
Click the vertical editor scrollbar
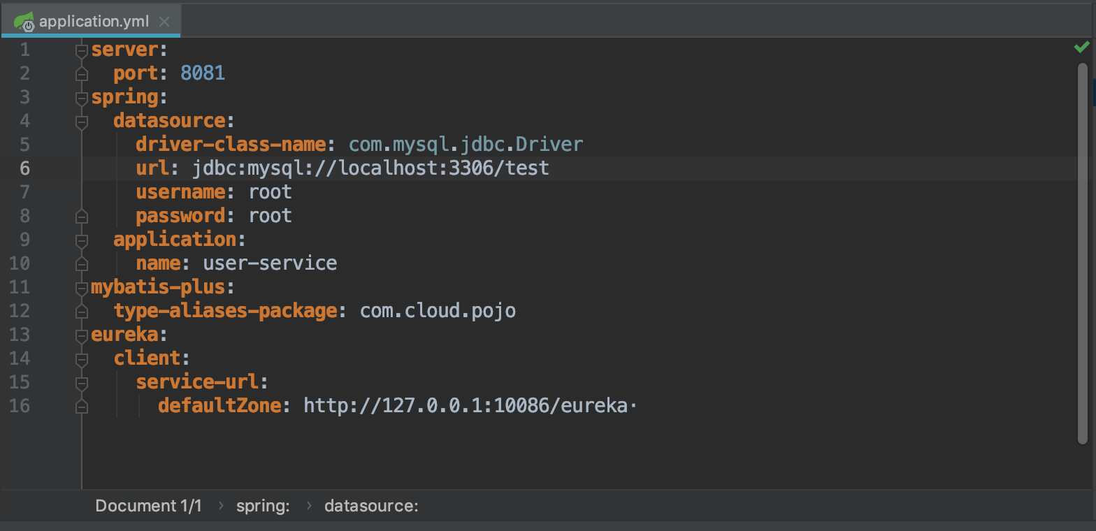pos(1083,253)
